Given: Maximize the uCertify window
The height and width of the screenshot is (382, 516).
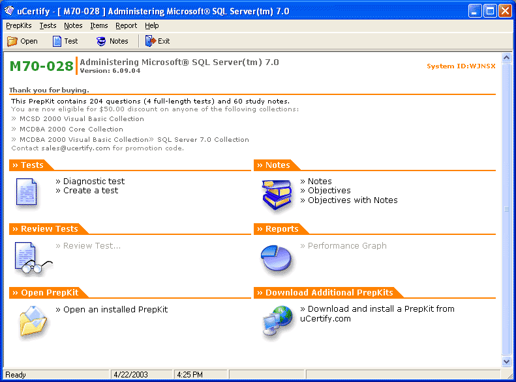Looking at the screenshot, I should pos(490,11).
